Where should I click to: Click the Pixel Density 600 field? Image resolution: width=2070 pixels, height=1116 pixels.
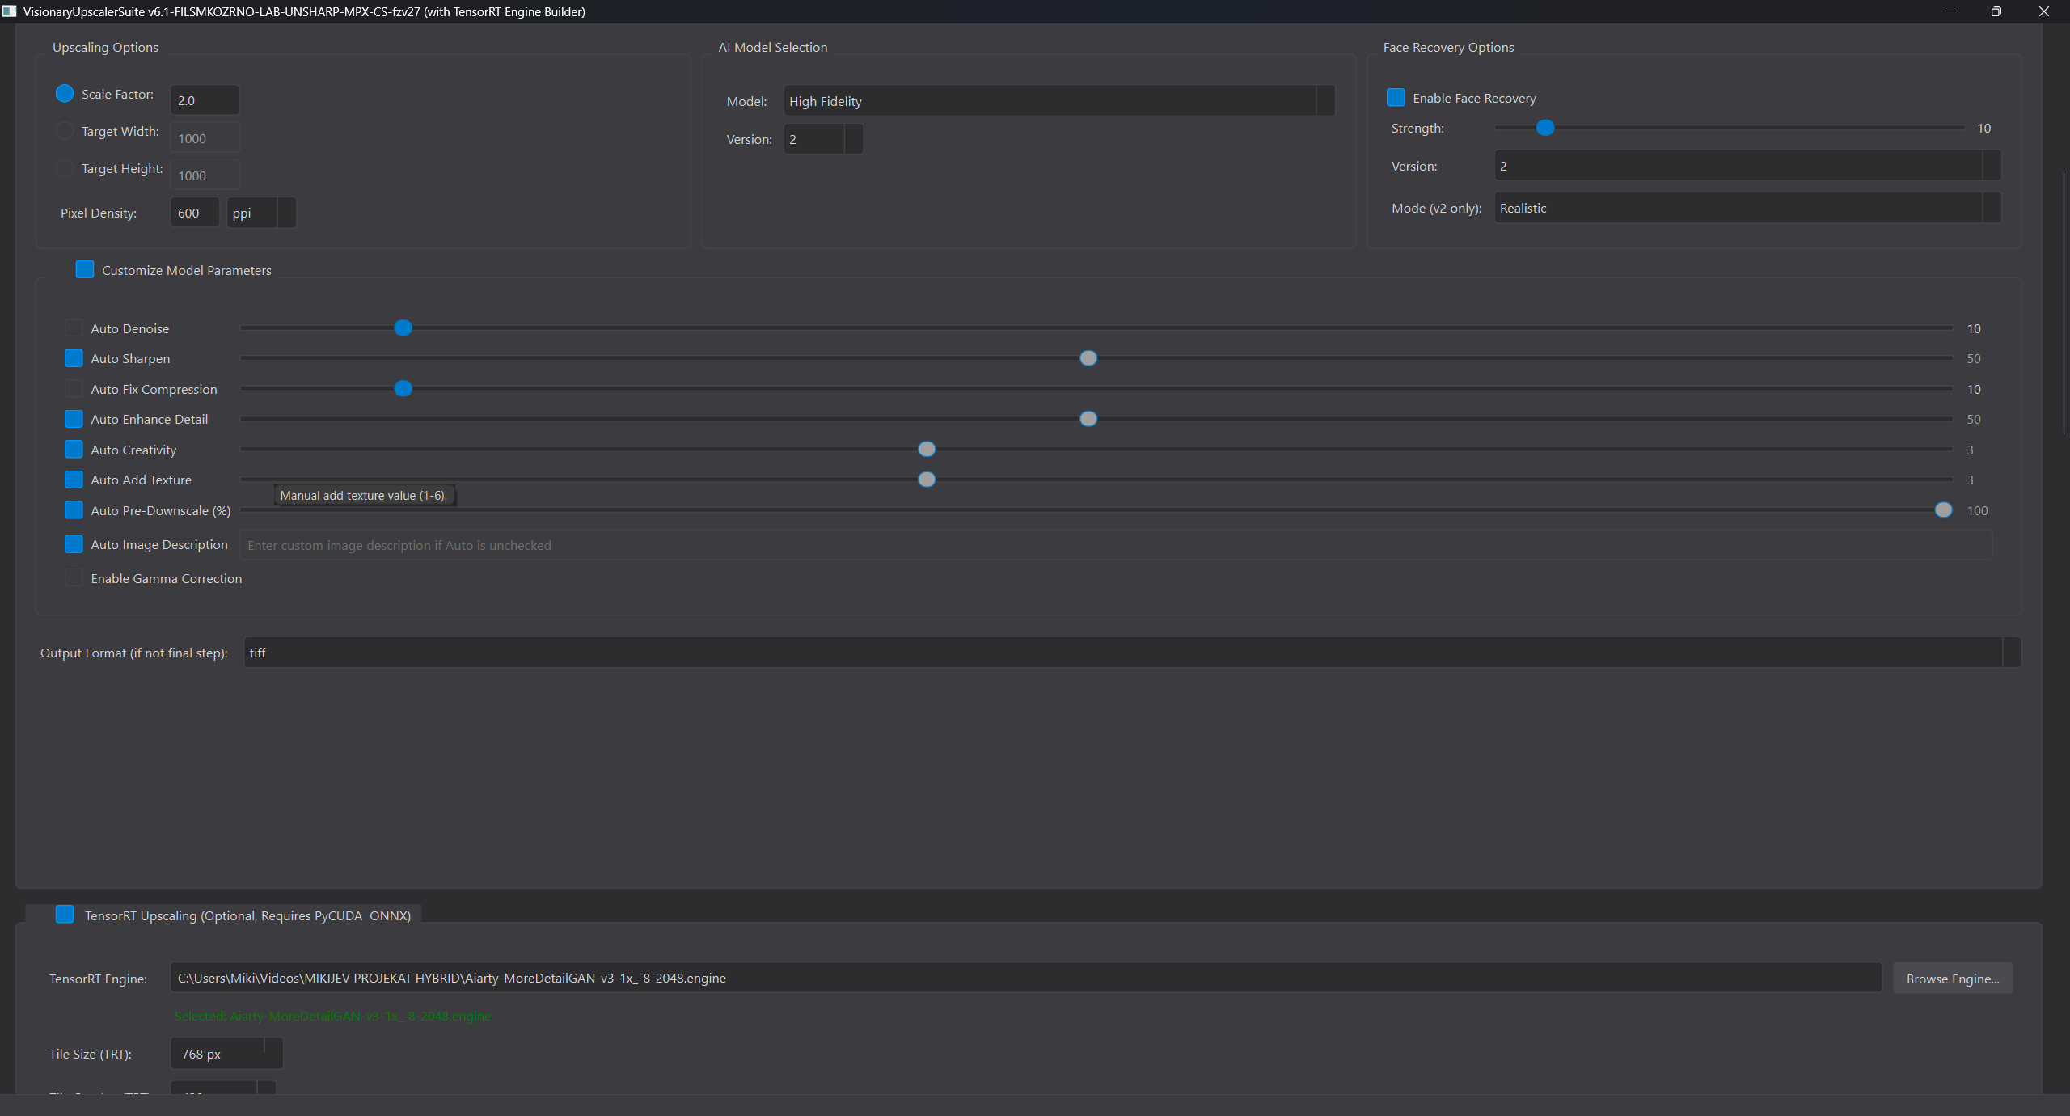(195, 213)
